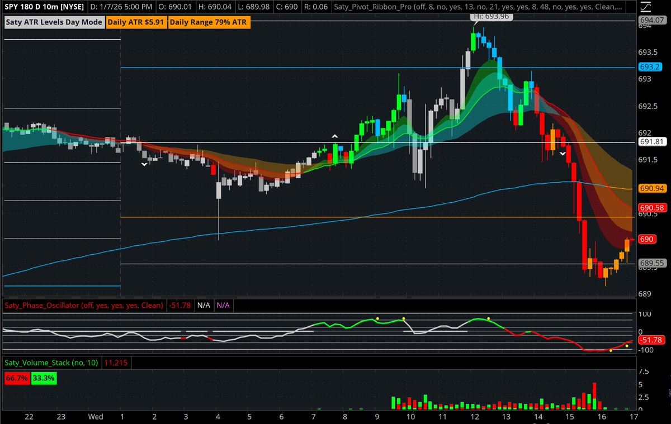Screen dimensions: 671x424
Task: Click the red 66.7% volume label
Action: [x=17, y=378]
